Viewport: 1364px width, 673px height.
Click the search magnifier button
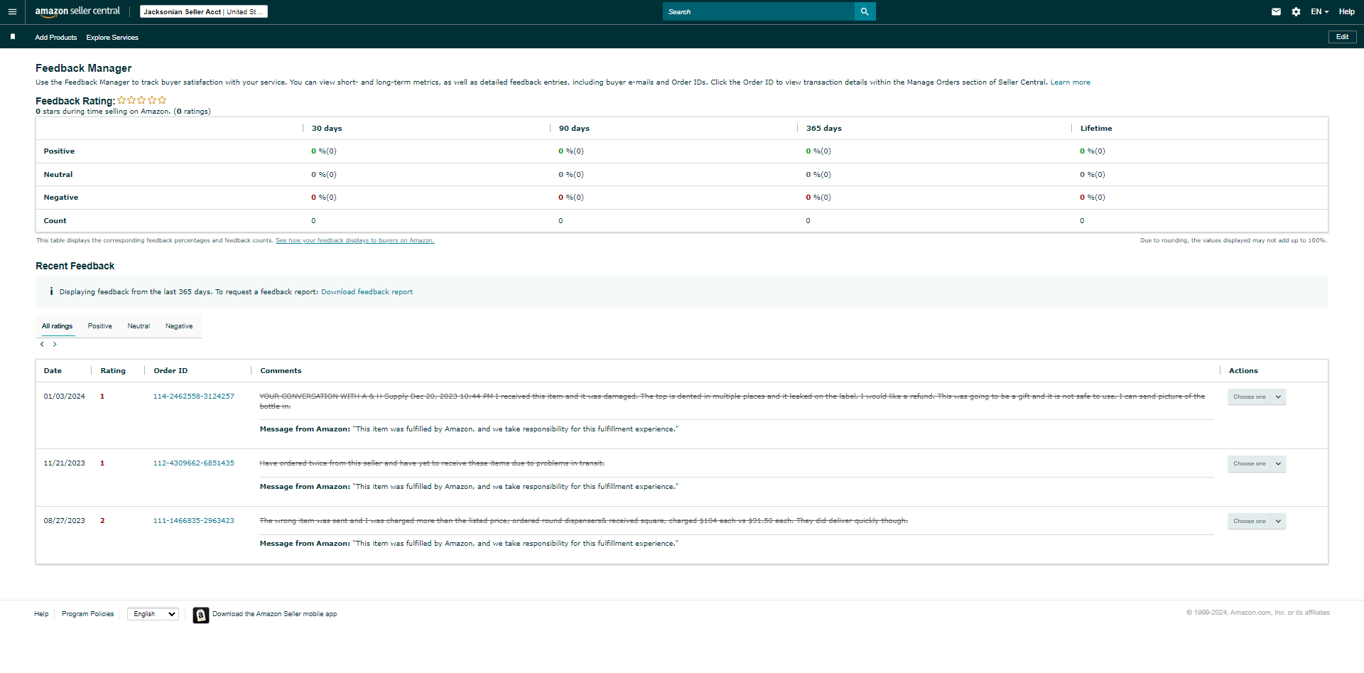(x=865, y=11)
